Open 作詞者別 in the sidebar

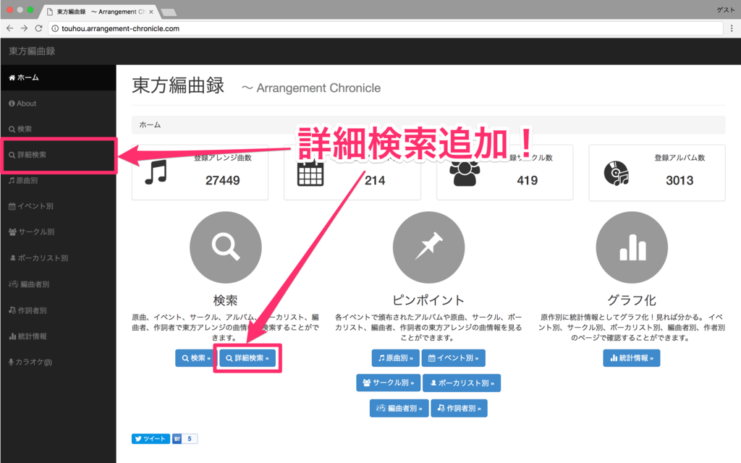(58, 310)
